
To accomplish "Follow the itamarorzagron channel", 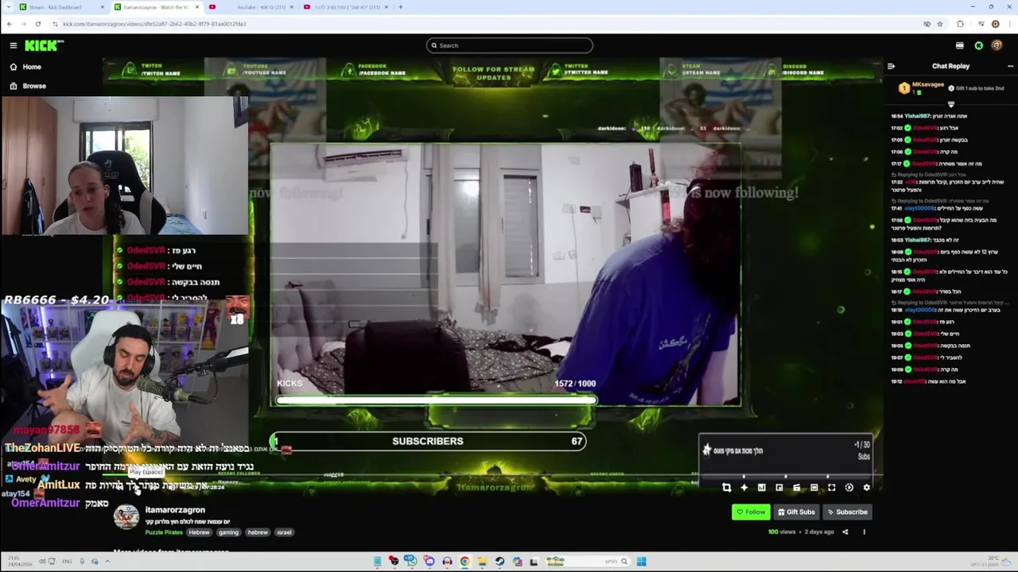I will point(751,512).
